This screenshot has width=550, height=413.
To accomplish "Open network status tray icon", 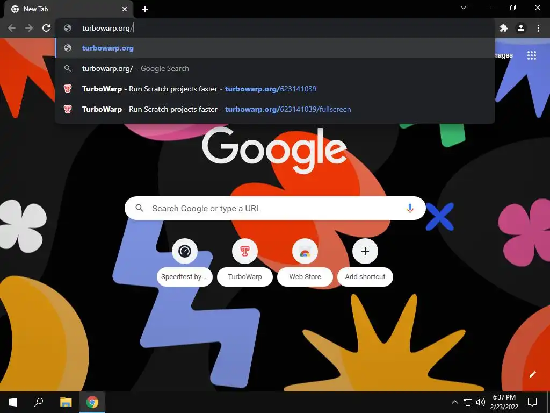I will pyautogui.click(x=468, y=402).
